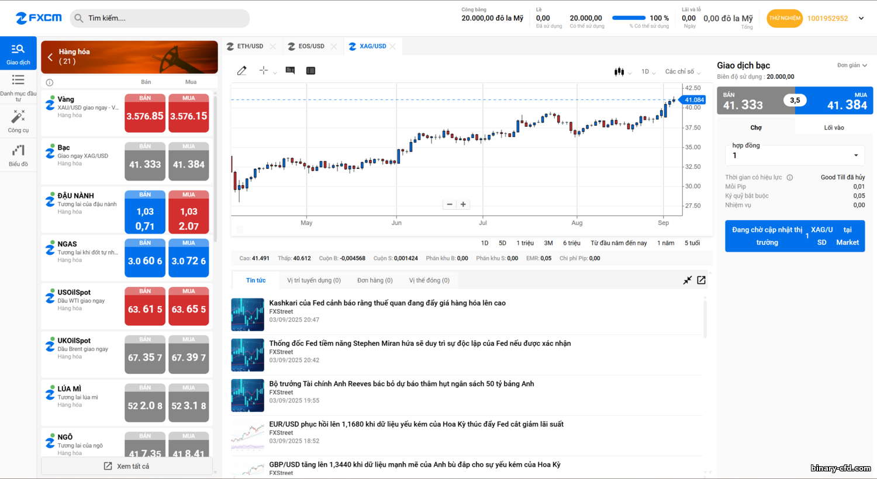
Task: Open the 1D timeframe dropdown
Action: 648,72
